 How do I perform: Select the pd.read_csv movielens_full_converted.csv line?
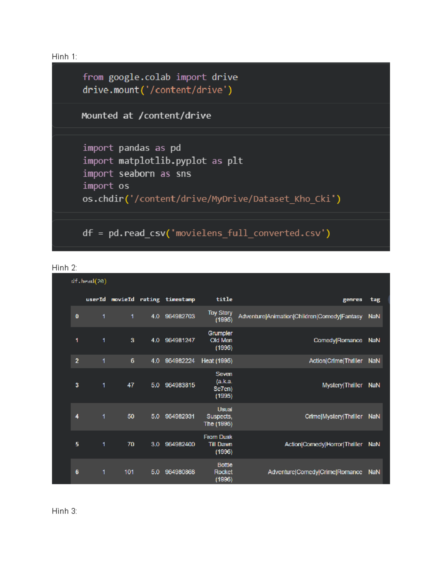click(206, 234)
